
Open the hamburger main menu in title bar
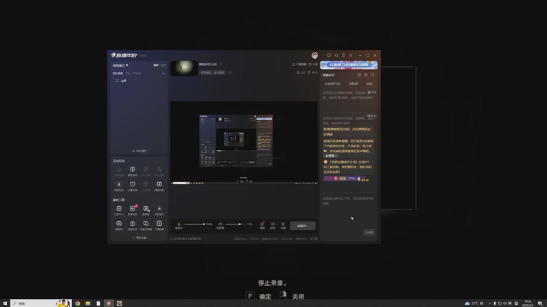[x=351, y=55]
